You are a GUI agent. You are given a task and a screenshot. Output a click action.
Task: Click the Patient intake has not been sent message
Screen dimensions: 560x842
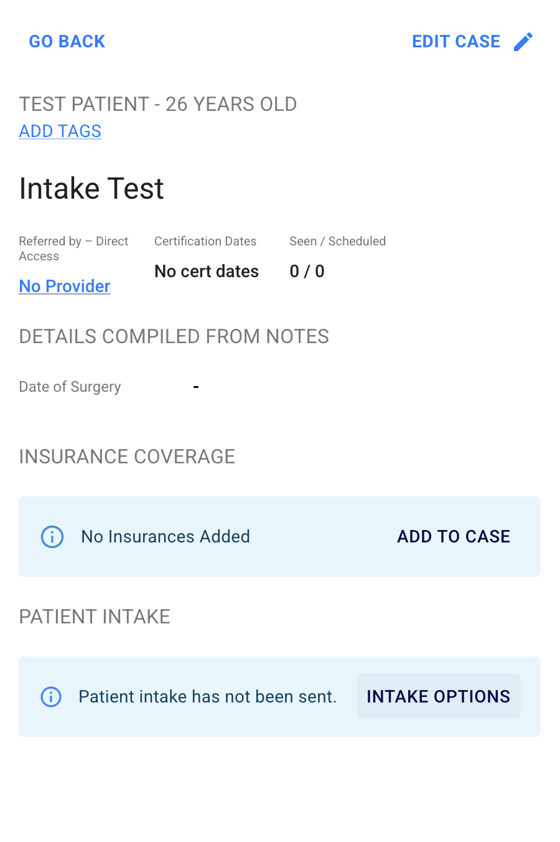207,696
